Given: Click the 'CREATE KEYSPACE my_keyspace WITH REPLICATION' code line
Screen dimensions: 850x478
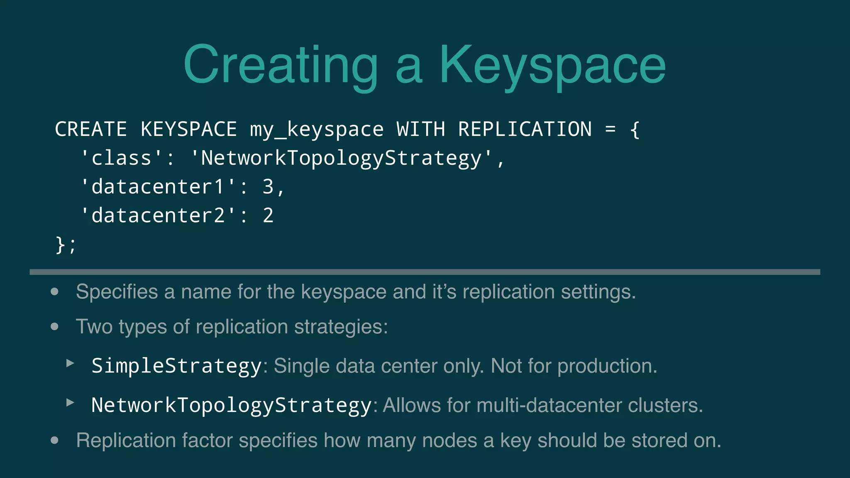Looking at the screenshot, I should click(x=347, y=129).
